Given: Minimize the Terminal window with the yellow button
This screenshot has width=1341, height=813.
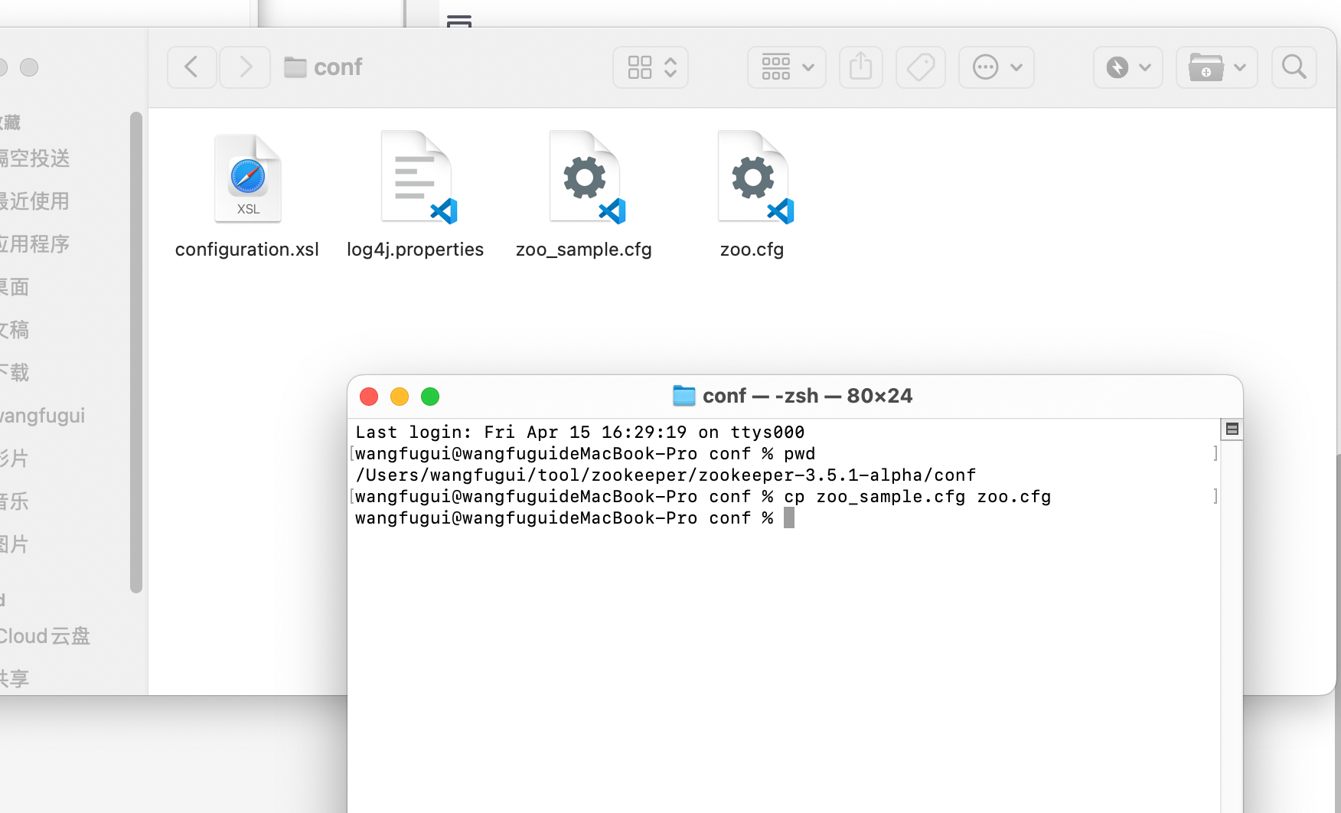Looking at the screenshot, I should 400,397.
